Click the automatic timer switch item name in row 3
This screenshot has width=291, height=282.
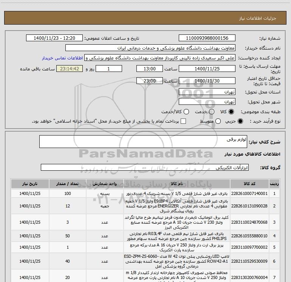pyautogui.click(x=177, y=222)
